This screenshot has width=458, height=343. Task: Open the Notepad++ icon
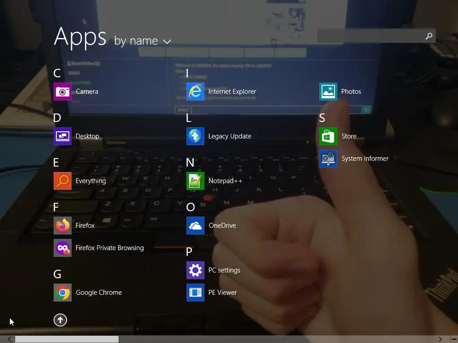[x=195, y=181]
